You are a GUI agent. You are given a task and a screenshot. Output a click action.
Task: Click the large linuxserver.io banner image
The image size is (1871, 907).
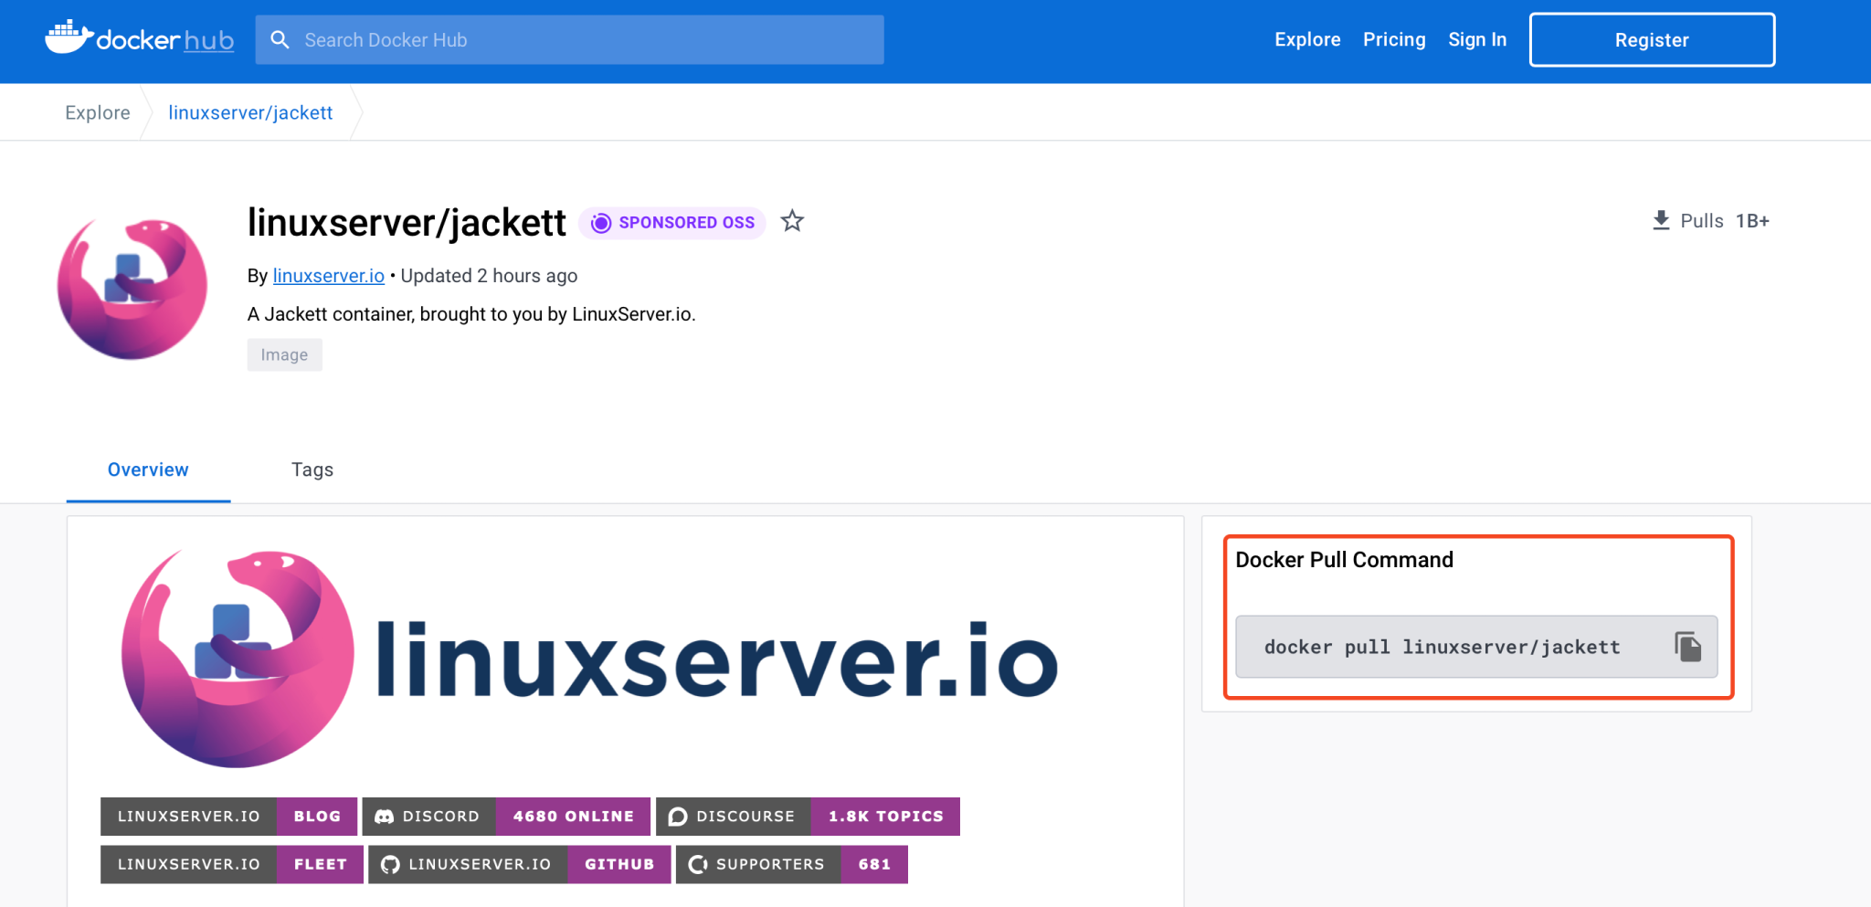pyautogui.click(x=589, y=659)
